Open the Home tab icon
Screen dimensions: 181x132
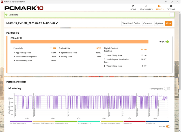133,6
